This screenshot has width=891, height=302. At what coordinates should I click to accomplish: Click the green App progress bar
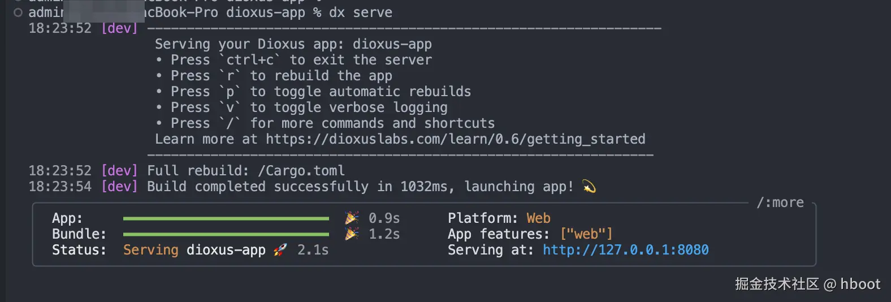(226, 218)
